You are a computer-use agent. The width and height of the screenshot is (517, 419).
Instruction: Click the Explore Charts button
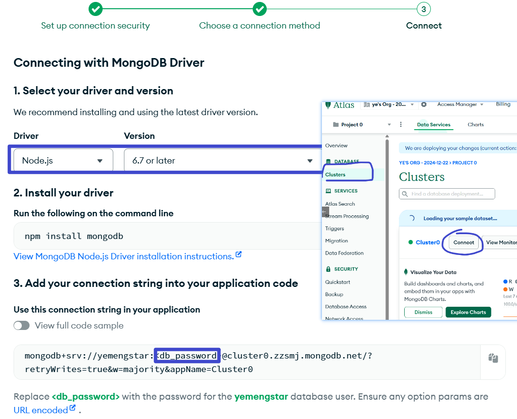(468, 312)
